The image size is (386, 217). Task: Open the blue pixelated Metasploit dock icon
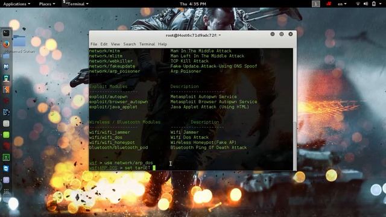pos(6,112)
